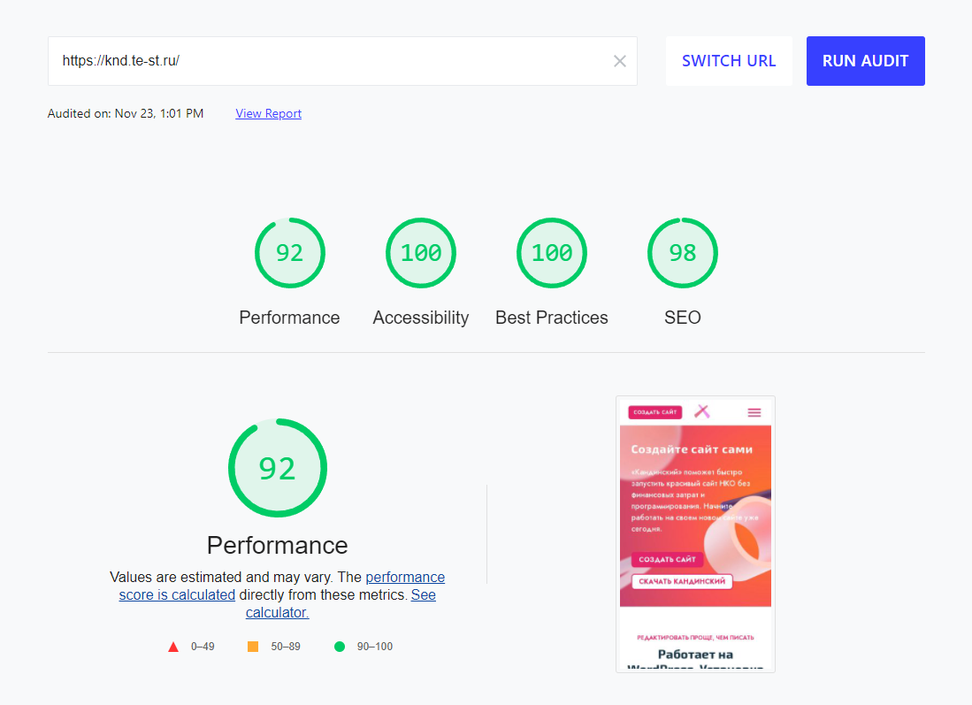Viewport: 972px width, 705px height.
Task: Click the green circle 90–100 legend icon
Action: click(x=340, y=647)
